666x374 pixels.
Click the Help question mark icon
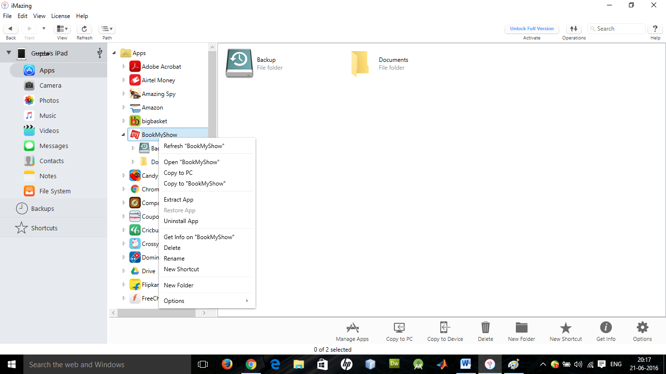(x=655, y=29)
